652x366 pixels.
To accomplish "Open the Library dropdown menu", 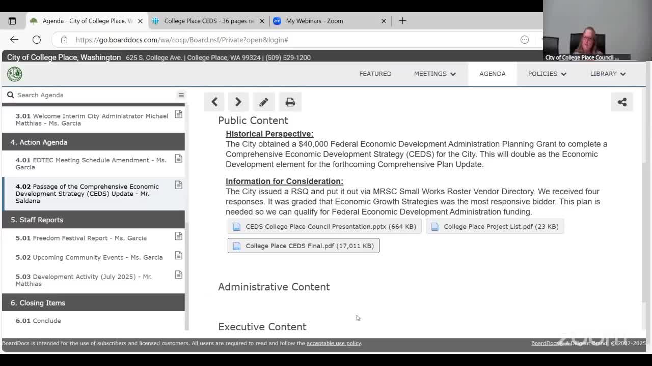I will pos(607,74).
